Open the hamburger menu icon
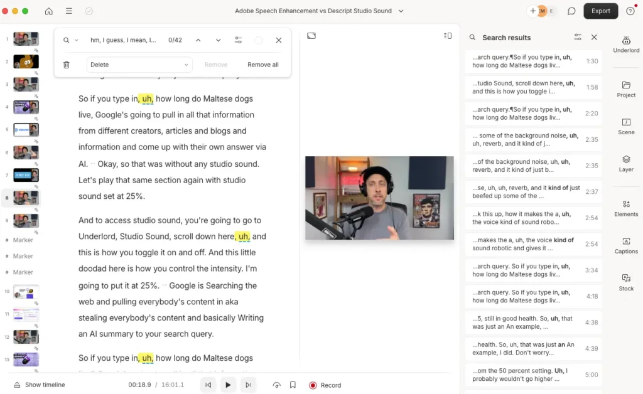643x394 pixels. click(69, 11)
